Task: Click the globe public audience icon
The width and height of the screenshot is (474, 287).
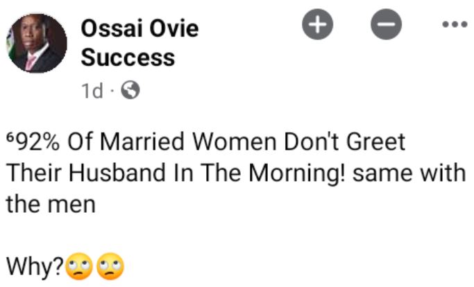Action: pyautogui.click(x=130, y=90)
